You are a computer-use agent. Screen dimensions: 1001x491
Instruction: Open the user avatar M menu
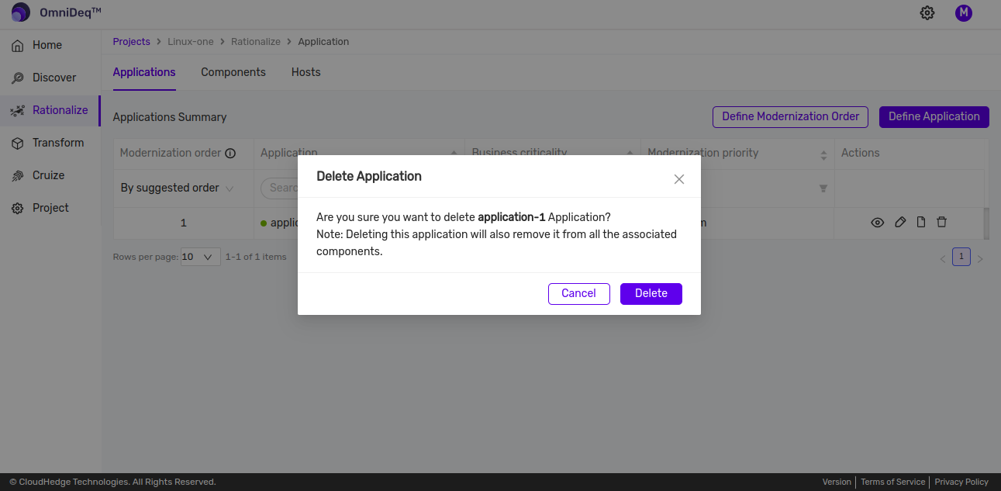964,12
